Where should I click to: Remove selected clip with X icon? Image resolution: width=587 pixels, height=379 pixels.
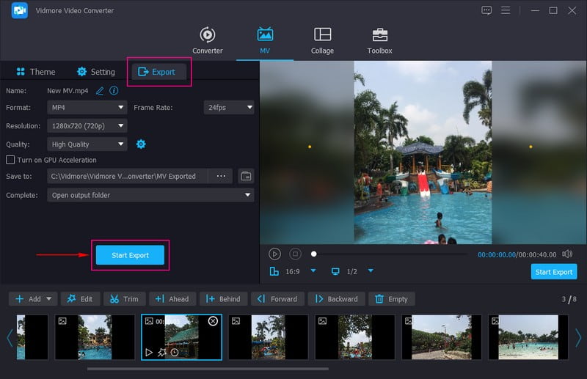click(x=213, y=321)
